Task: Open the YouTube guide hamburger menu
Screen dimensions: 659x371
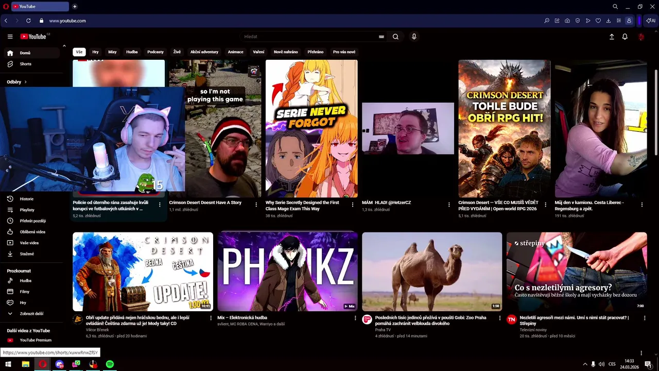Action: (x=10, y=37)
